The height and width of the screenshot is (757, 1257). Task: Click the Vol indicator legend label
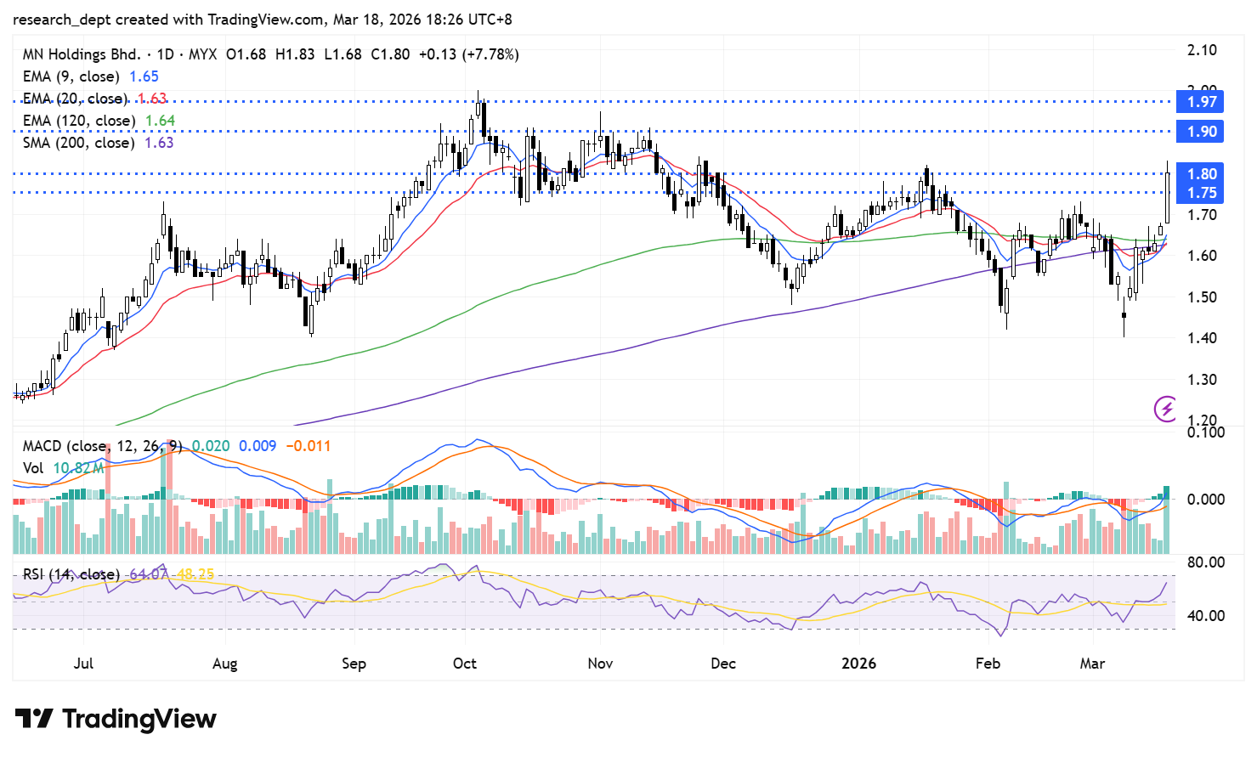(33, 468)
